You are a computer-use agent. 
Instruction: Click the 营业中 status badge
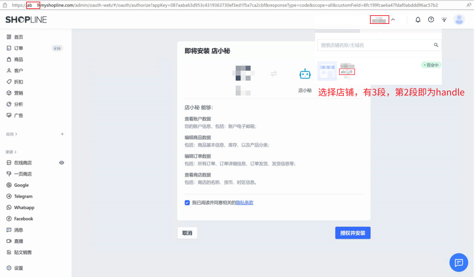(431, 65)
